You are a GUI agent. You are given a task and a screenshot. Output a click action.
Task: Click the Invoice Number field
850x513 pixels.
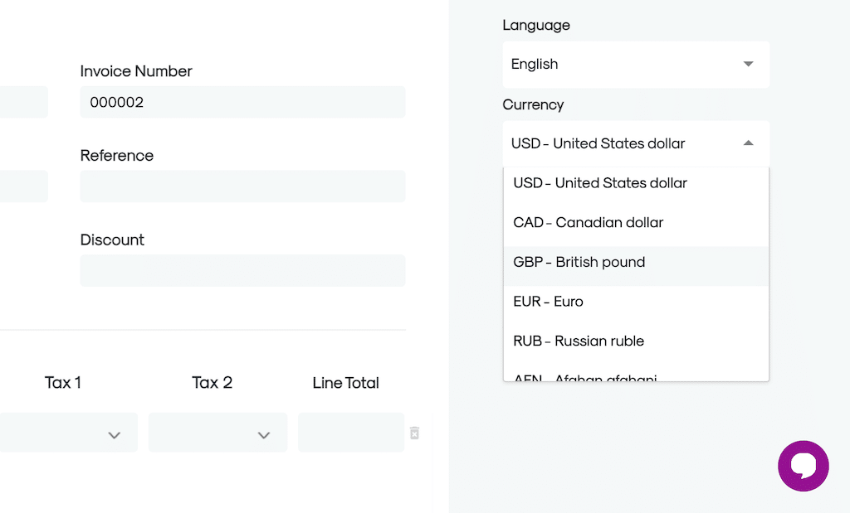pos(242,102)
